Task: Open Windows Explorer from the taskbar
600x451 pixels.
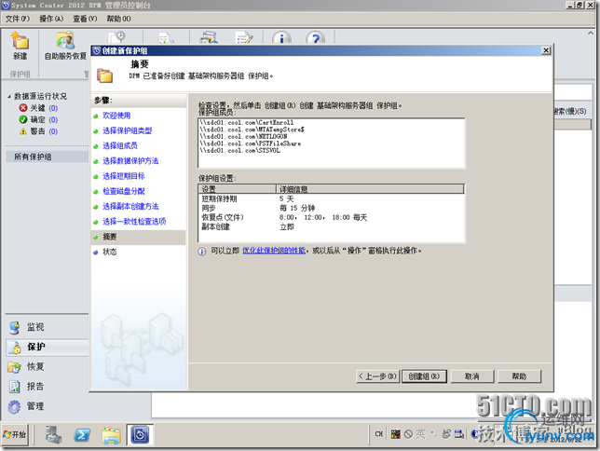Action: [x=111, y=435]
